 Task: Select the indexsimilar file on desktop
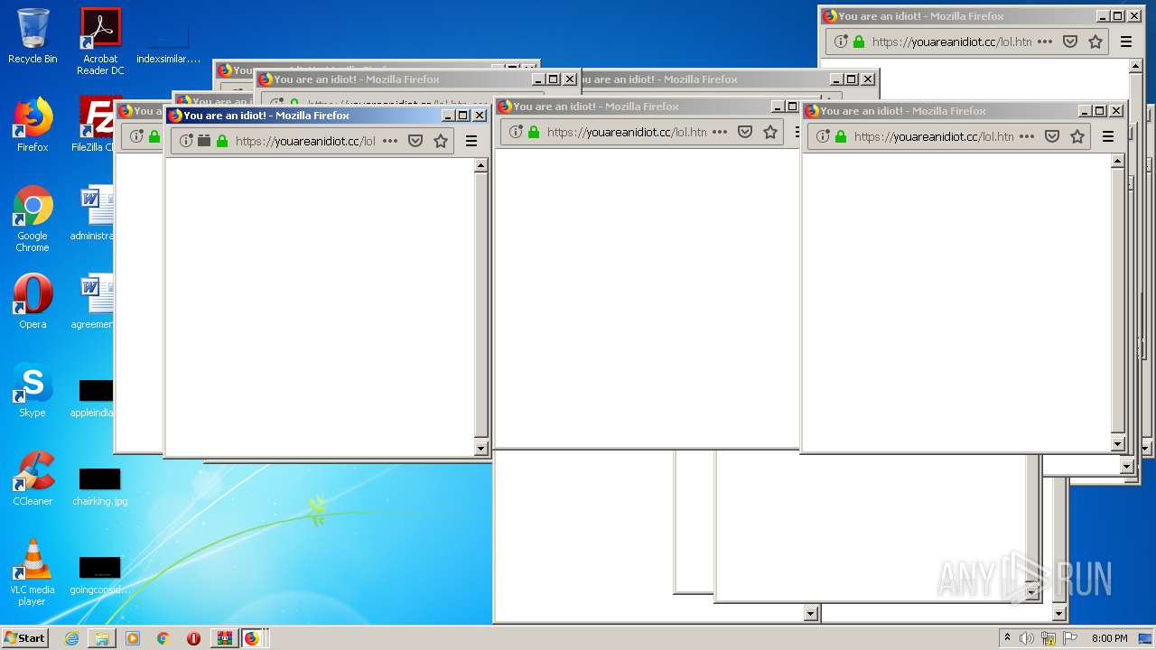click(168, 45)
